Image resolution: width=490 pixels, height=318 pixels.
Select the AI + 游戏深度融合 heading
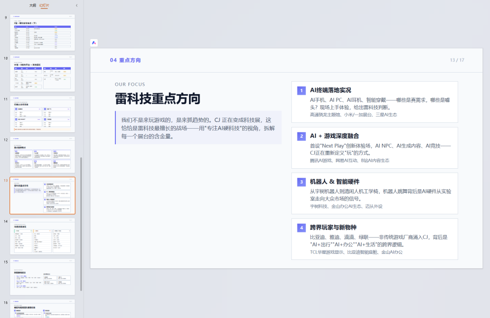click(x=334, y=136)
